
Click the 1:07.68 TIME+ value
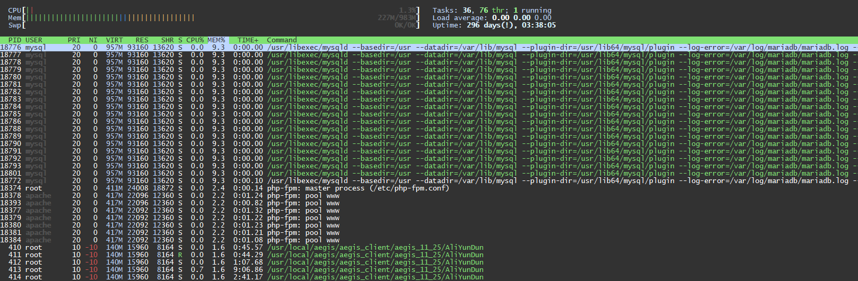tap(248, 262)
